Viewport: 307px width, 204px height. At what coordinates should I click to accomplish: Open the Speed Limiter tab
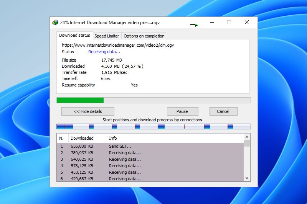[x=107, y=36]
